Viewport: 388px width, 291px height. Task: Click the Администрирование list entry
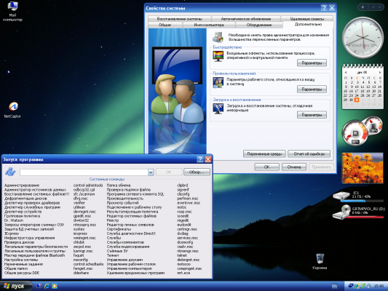(22, 186)
